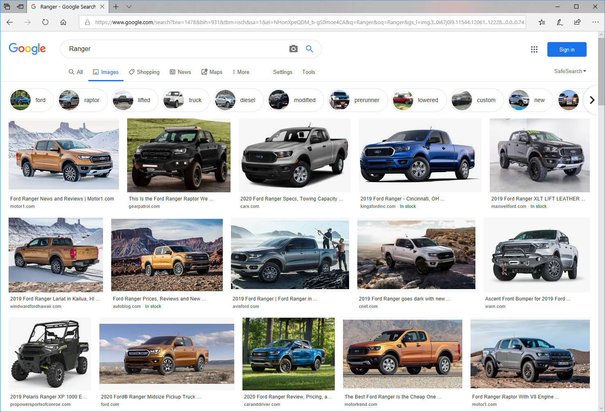The height and width of the screenshot is (412, 605).
Task: Switch to the News tab
Action: (x=180, y=72)
